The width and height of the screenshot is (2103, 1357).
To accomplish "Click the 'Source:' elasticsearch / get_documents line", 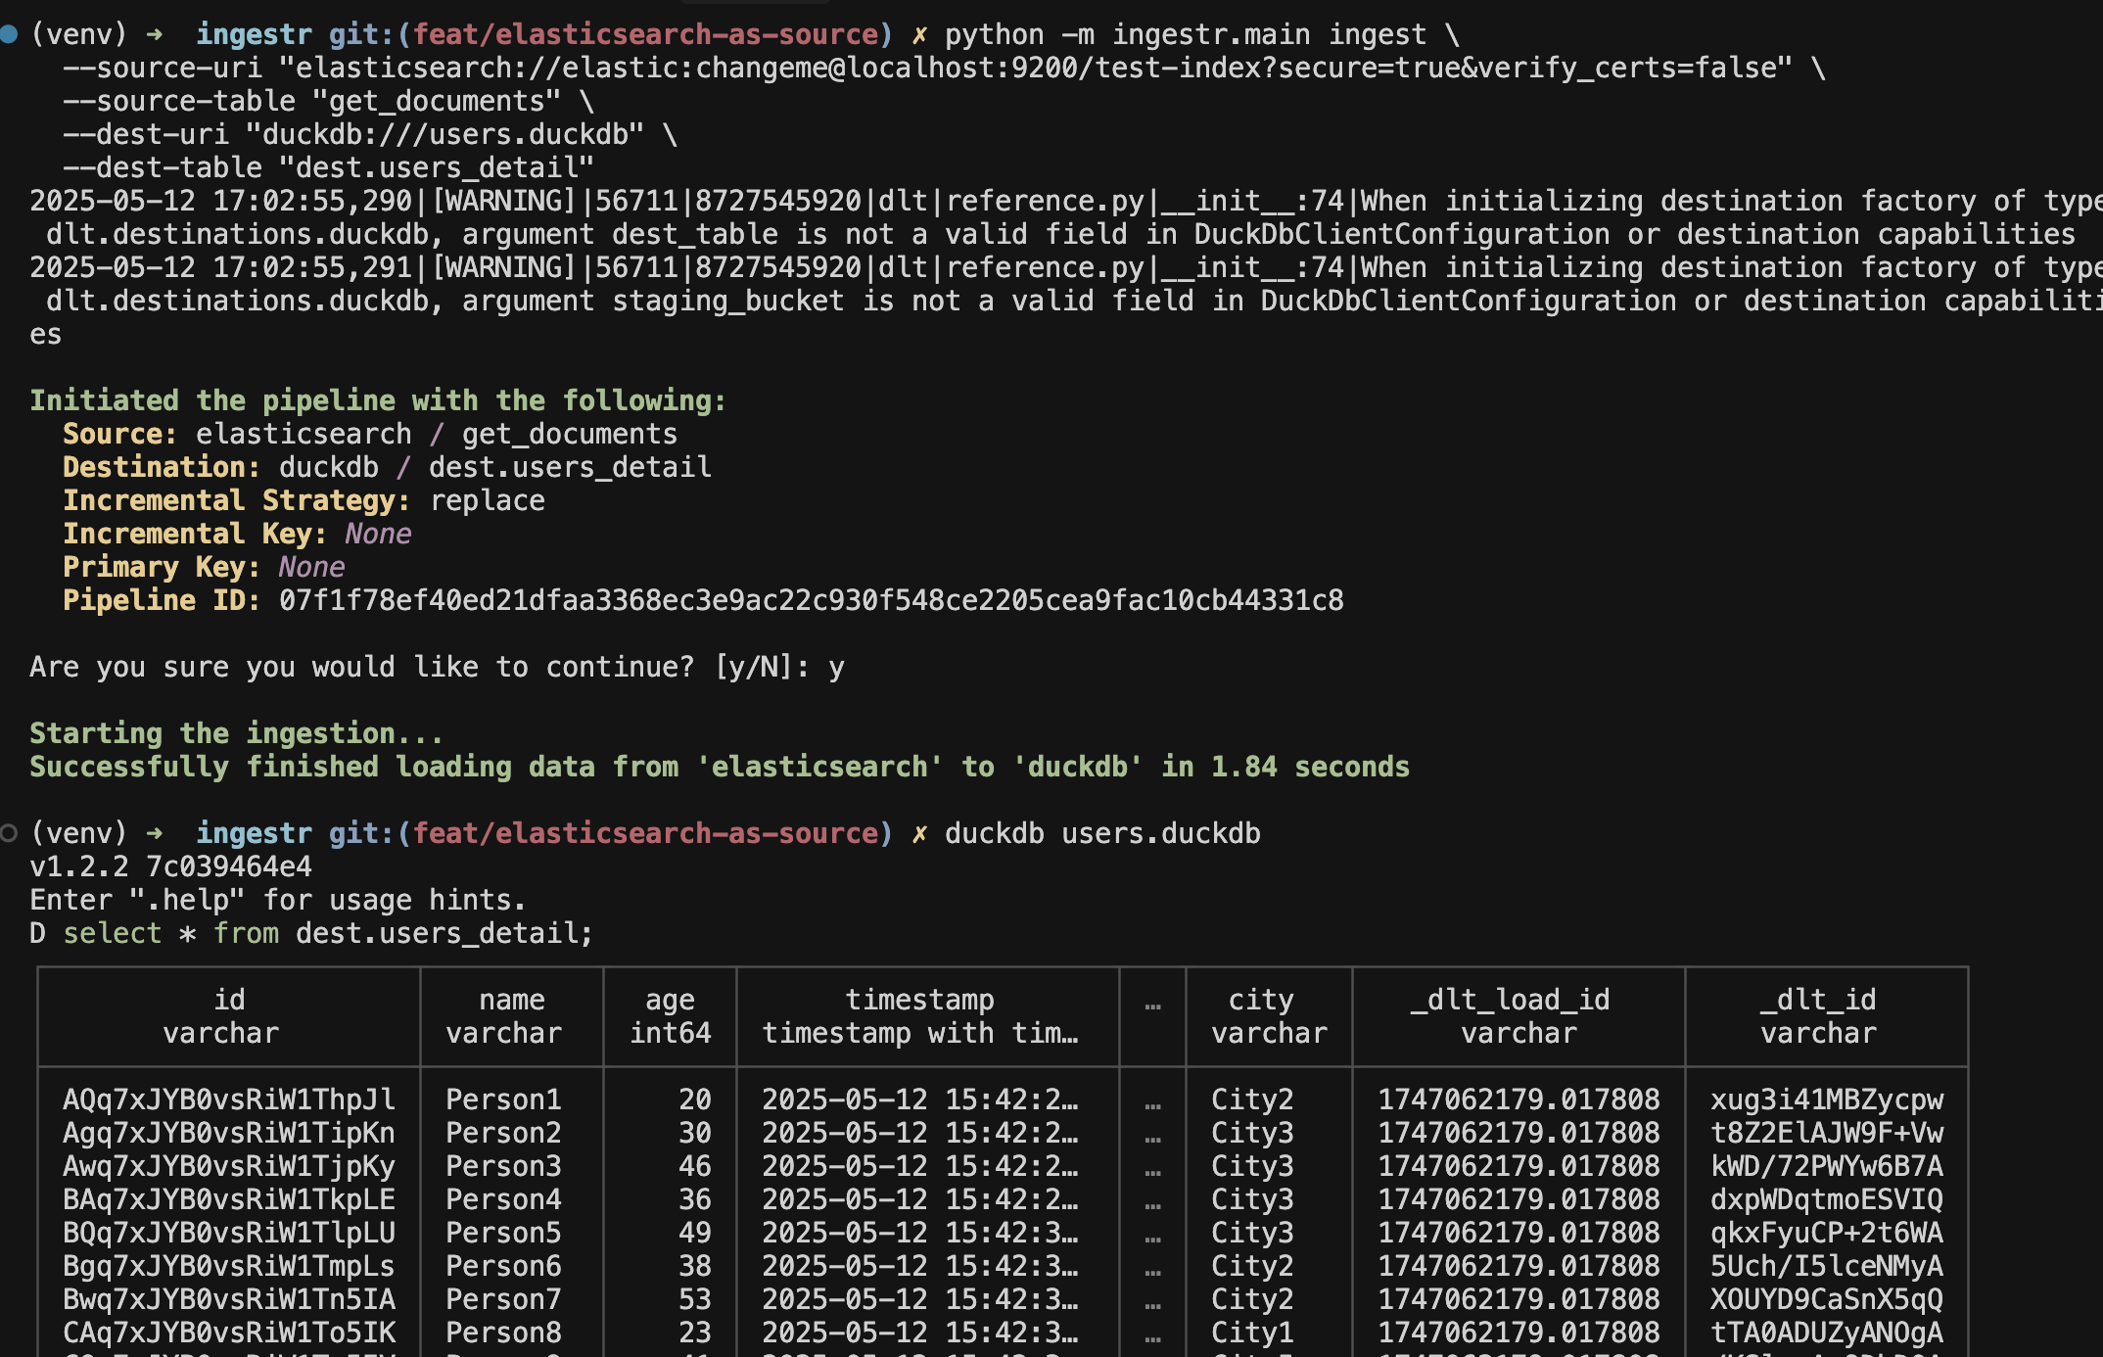I will pos(370,434).
